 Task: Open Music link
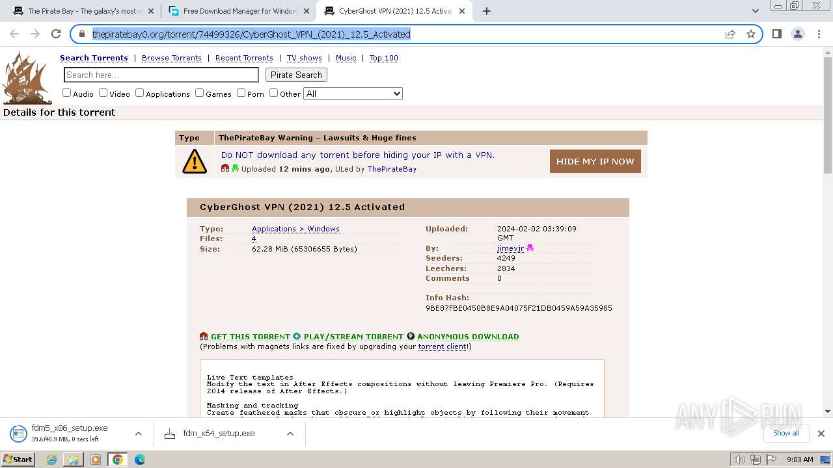tap(346, 58)
